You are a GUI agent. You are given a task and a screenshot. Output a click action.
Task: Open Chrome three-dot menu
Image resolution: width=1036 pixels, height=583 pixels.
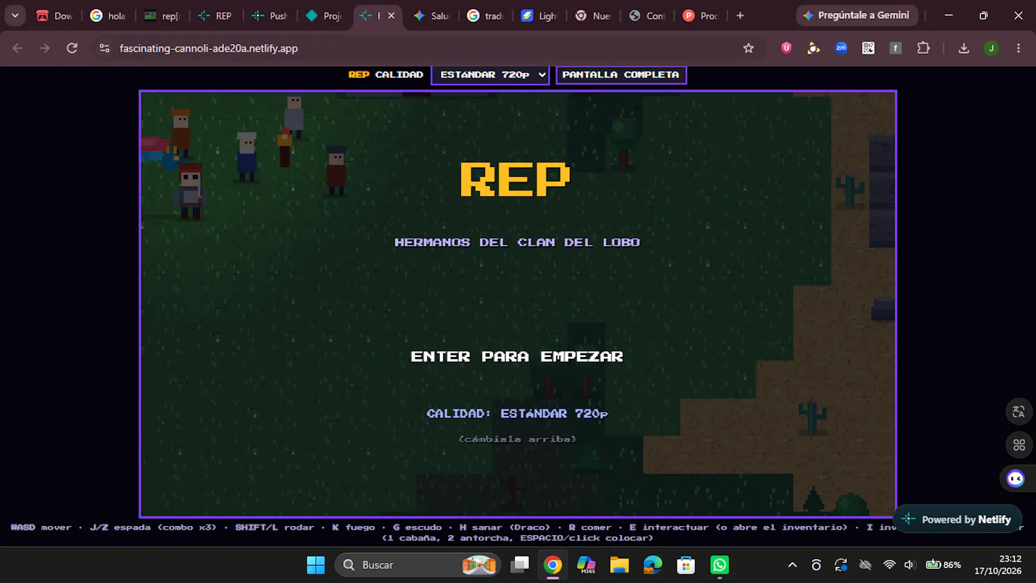point(1019,48)
